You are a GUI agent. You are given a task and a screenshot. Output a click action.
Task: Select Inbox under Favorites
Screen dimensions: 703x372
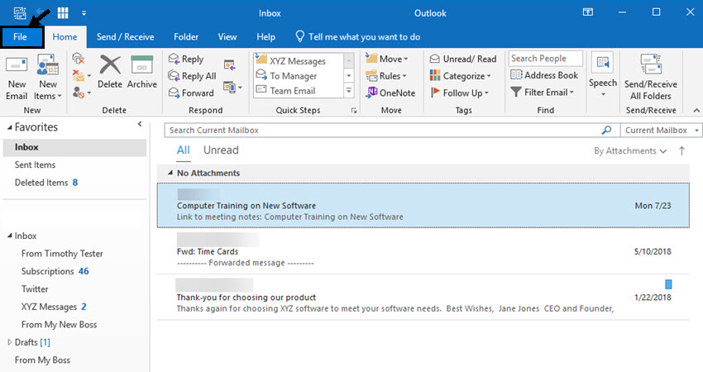(x=74, y=147)
